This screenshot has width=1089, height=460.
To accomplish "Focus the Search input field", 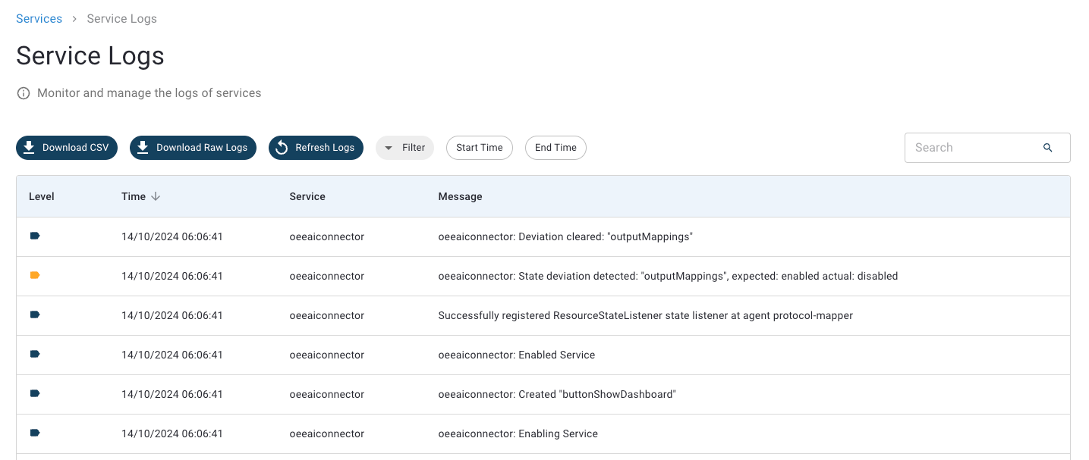I will (971, 148).
